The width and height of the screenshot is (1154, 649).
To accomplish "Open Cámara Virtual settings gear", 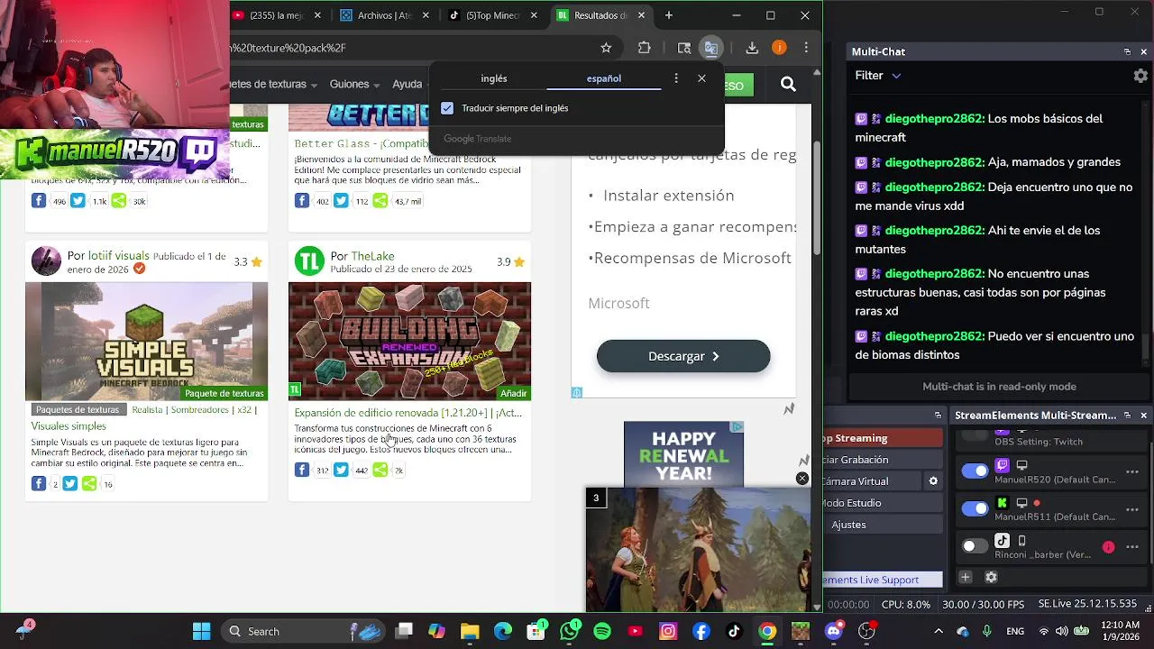I will (x=933, y=481).
